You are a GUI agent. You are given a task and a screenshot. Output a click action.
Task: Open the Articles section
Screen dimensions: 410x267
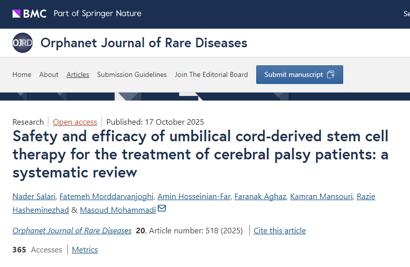tap(78, 74)
